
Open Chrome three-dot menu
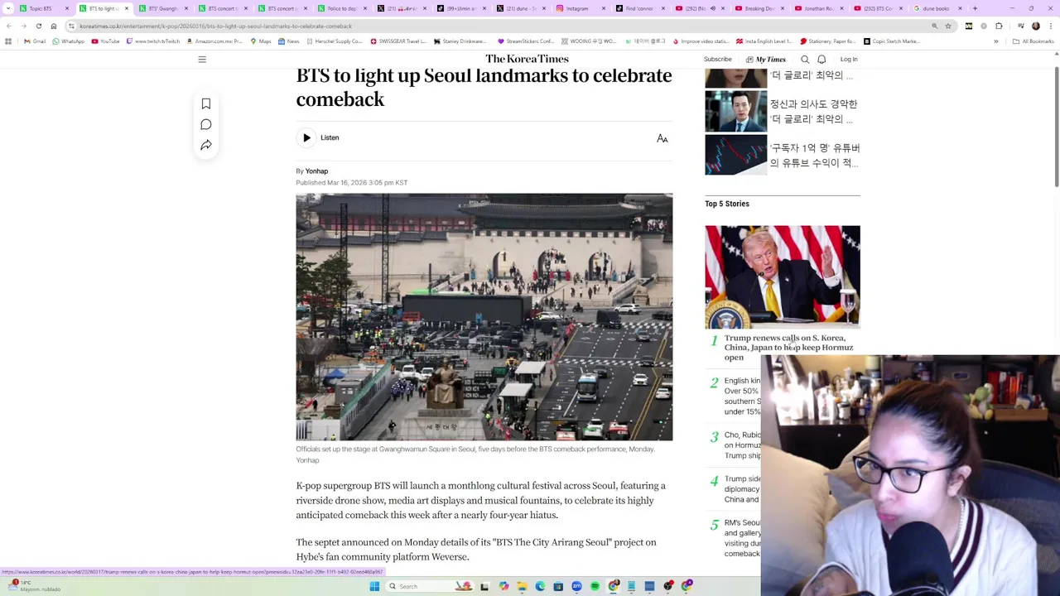[x=1050, y=26]
